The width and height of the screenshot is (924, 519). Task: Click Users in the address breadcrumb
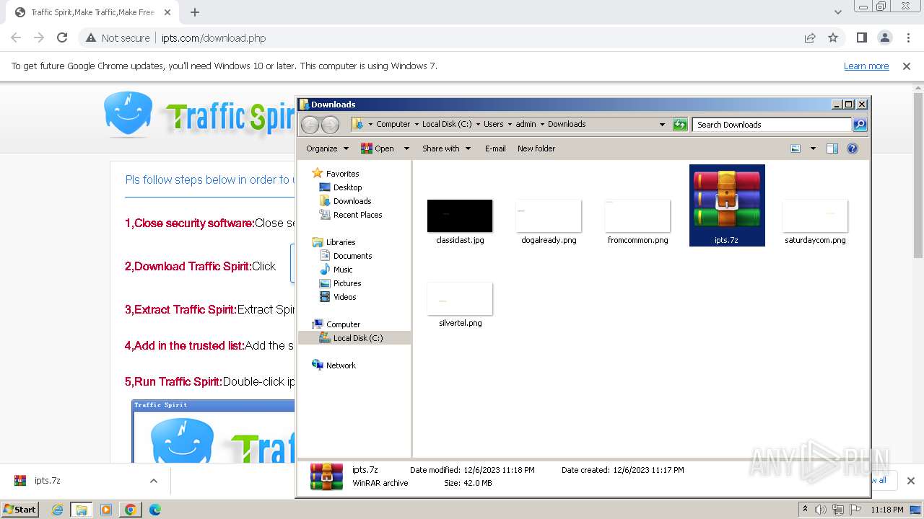point(493,124)
